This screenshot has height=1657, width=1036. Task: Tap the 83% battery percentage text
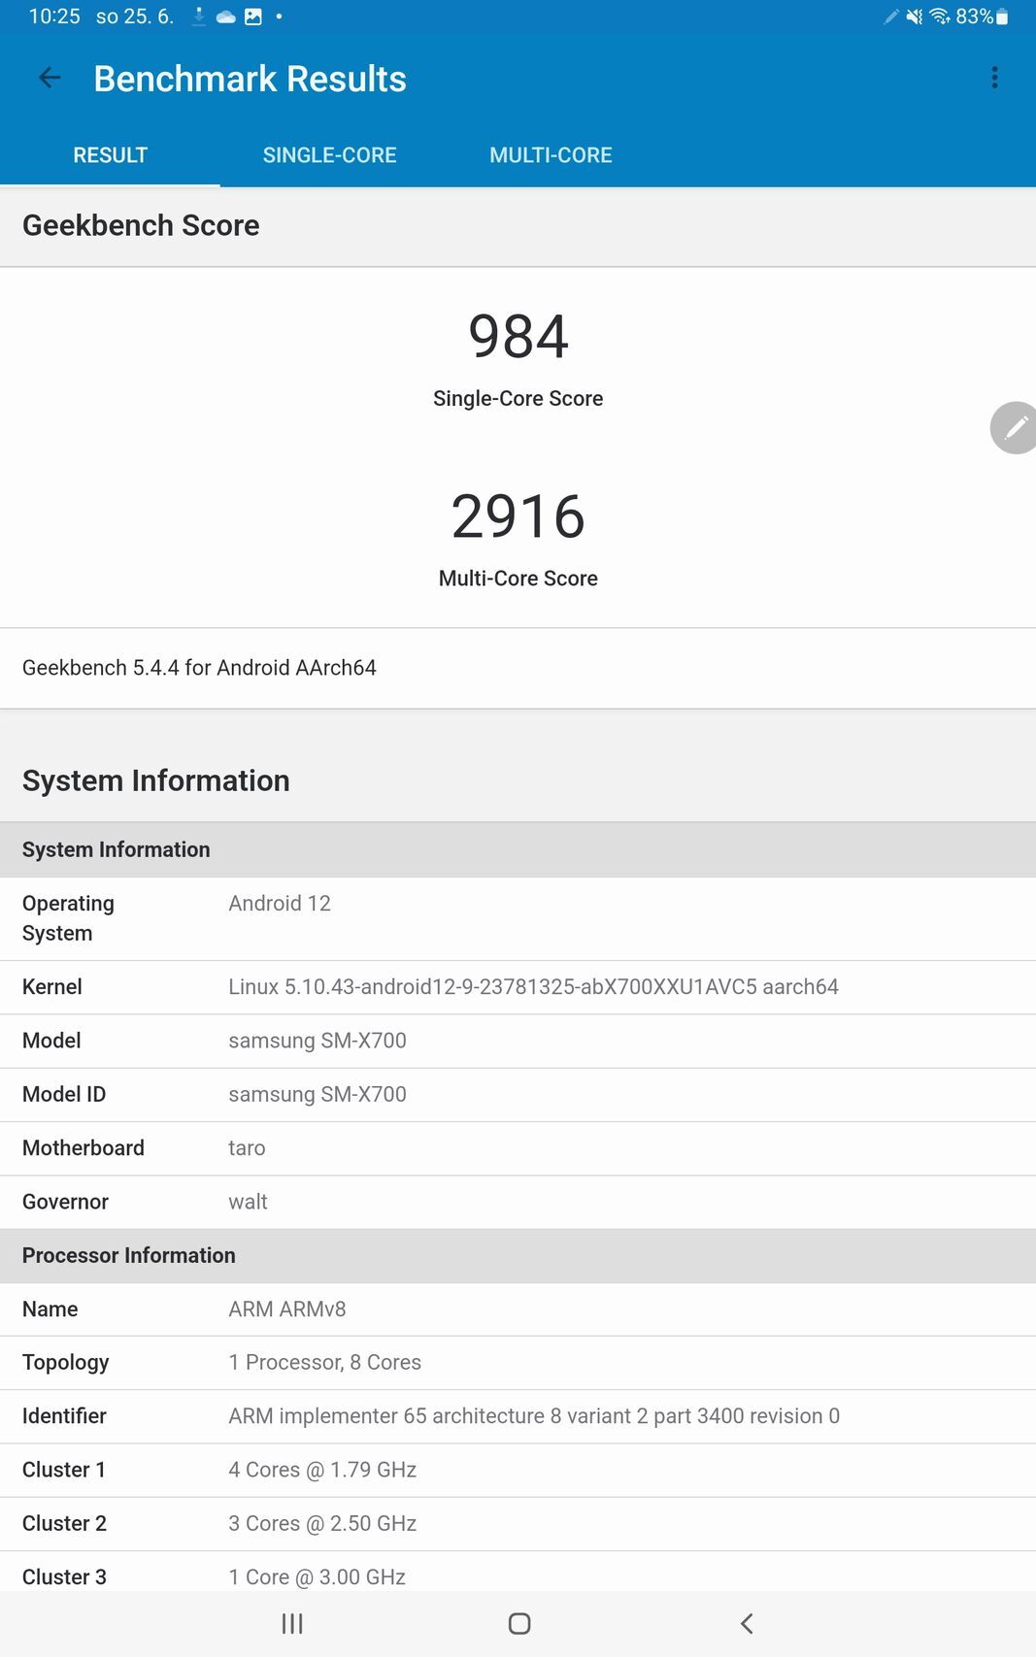coord(974,17)
